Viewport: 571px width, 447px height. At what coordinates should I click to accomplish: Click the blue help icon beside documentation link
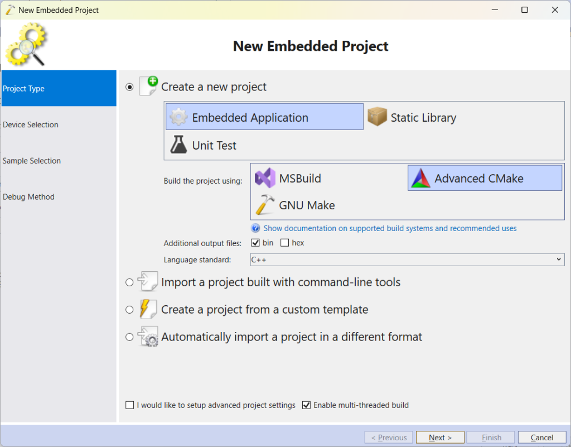click(x=256, y=228)
